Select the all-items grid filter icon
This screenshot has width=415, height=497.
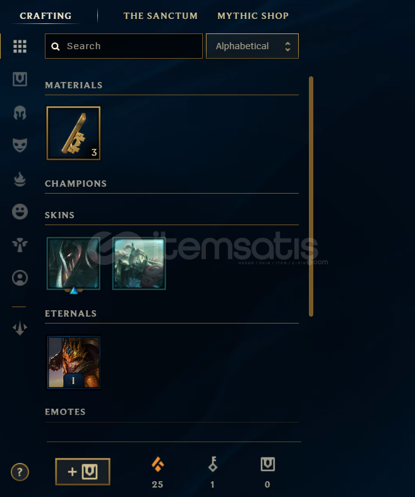(x=20, y=46)
